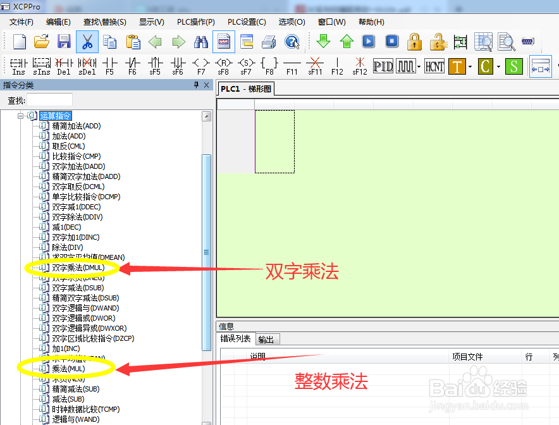This screenshot has height=425, width=559.
Task: Open Find with binoculars icon
Action: (x=201, y=42)
